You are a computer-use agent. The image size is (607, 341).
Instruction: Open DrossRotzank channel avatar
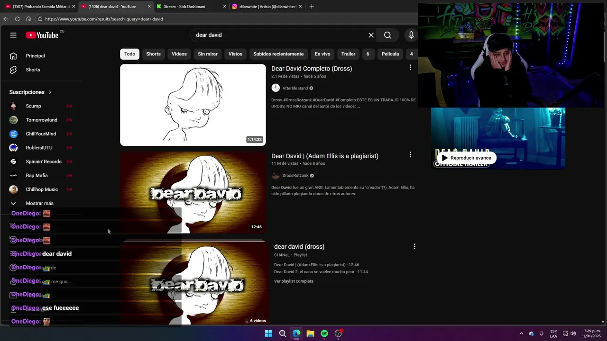[276, 176]
